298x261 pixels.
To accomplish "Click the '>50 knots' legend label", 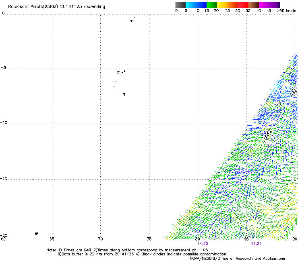I will (x=286, y=11).
